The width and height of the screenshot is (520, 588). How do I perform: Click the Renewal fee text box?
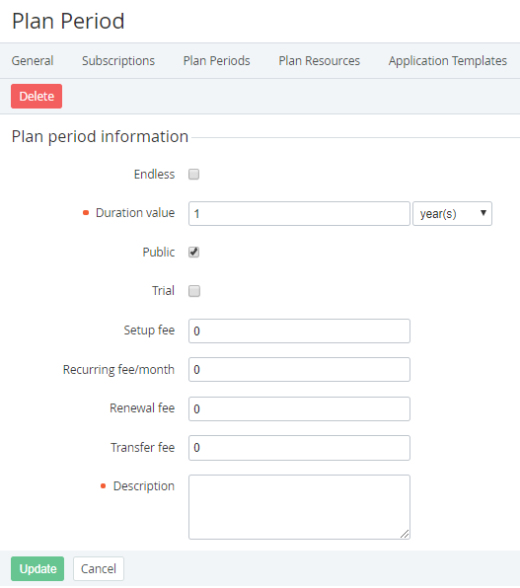tap(299, 409)
